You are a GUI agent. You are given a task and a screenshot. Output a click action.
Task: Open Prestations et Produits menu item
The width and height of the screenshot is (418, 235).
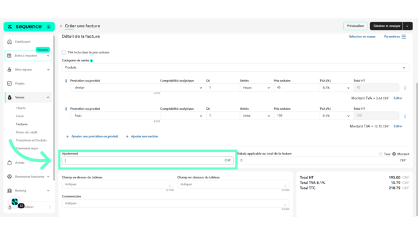point(31,140)
